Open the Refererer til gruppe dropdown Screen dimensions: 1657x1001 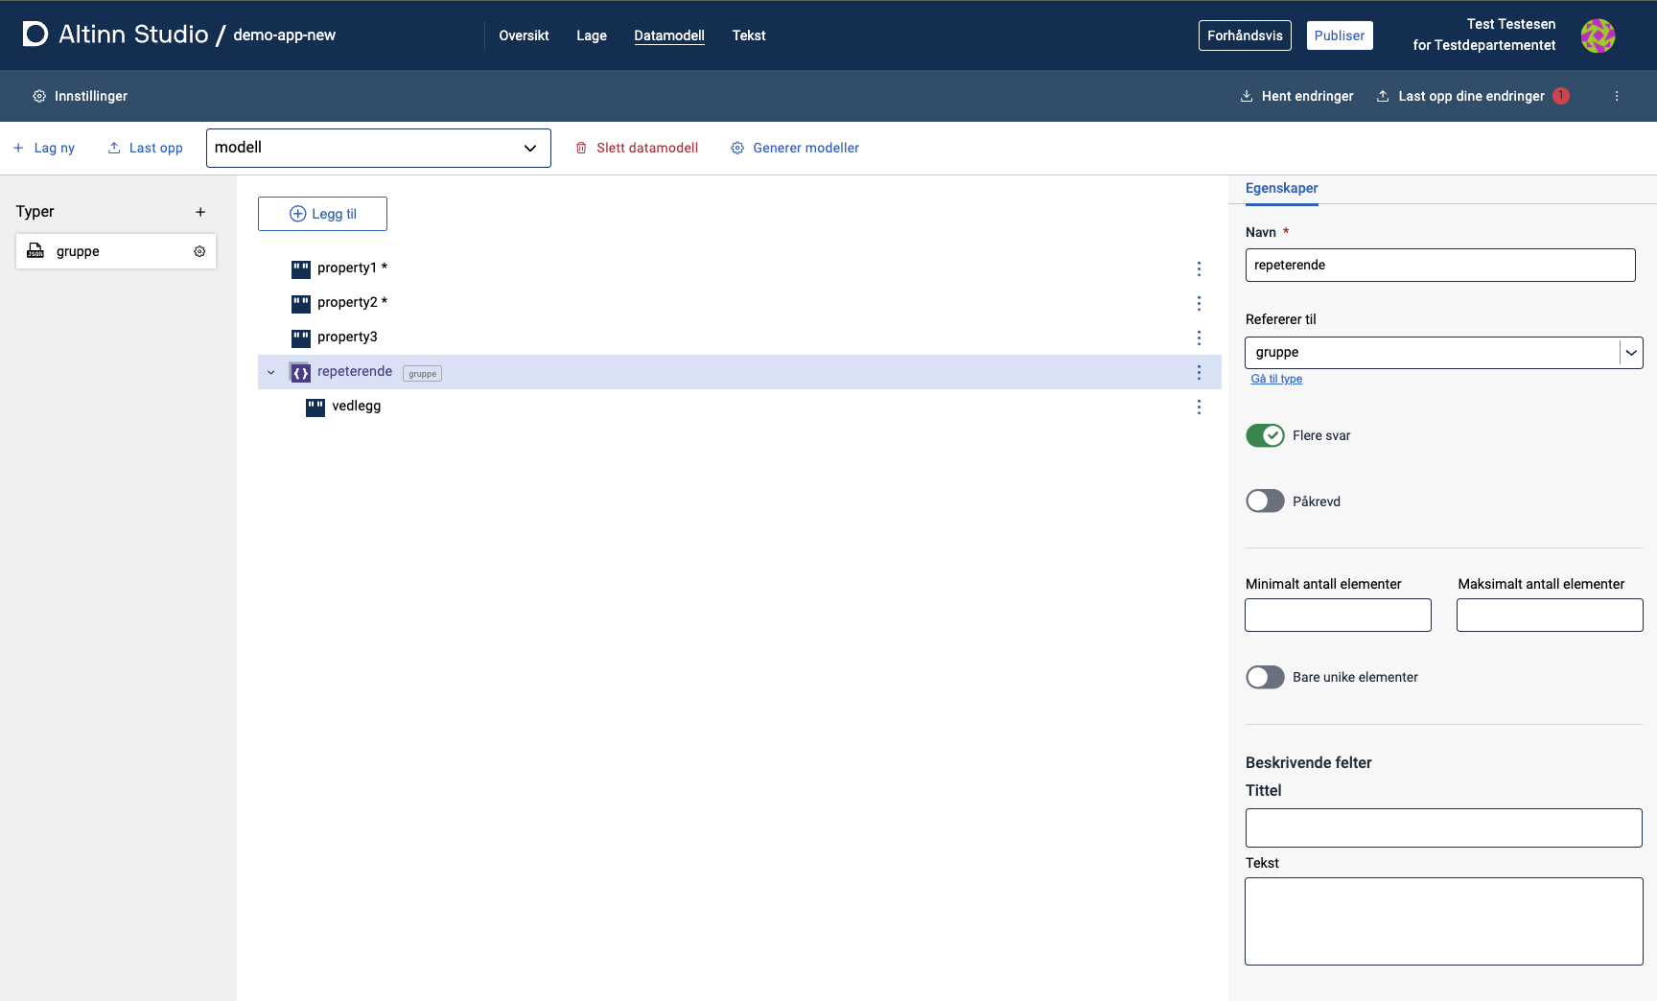(1444, 353)
